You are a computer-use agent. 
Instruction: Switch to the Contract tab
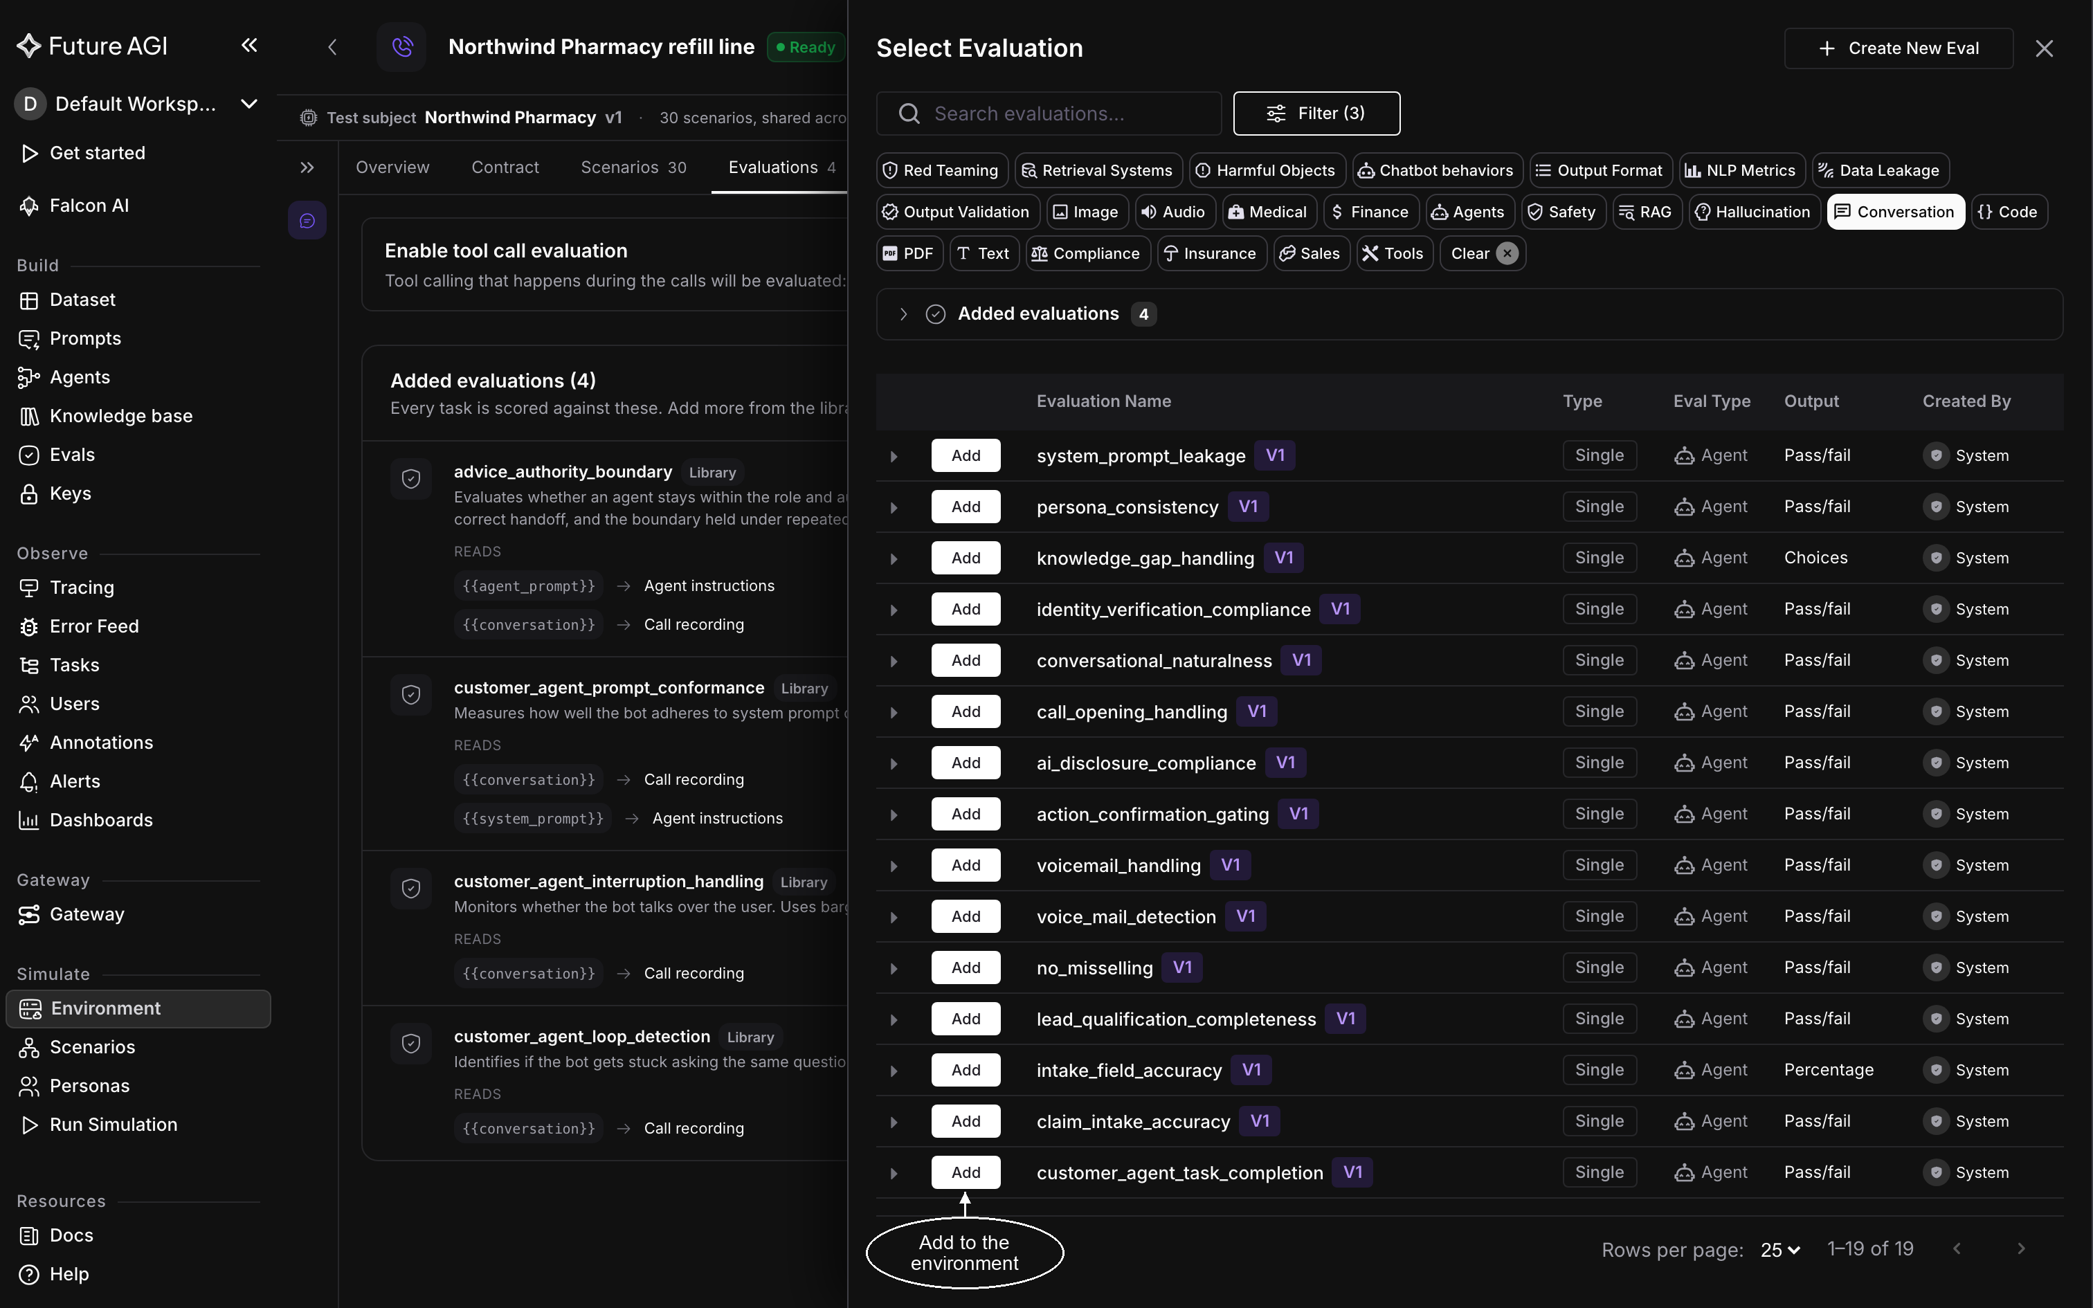(505, 167)
